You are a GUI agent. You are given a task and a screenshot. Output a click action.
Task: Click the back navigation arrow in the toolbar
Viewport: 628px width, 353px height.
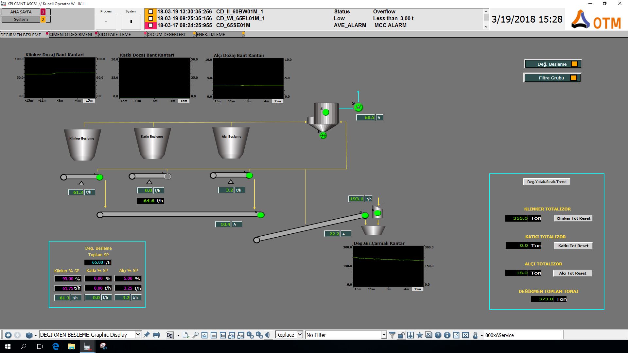click(8, 335)
